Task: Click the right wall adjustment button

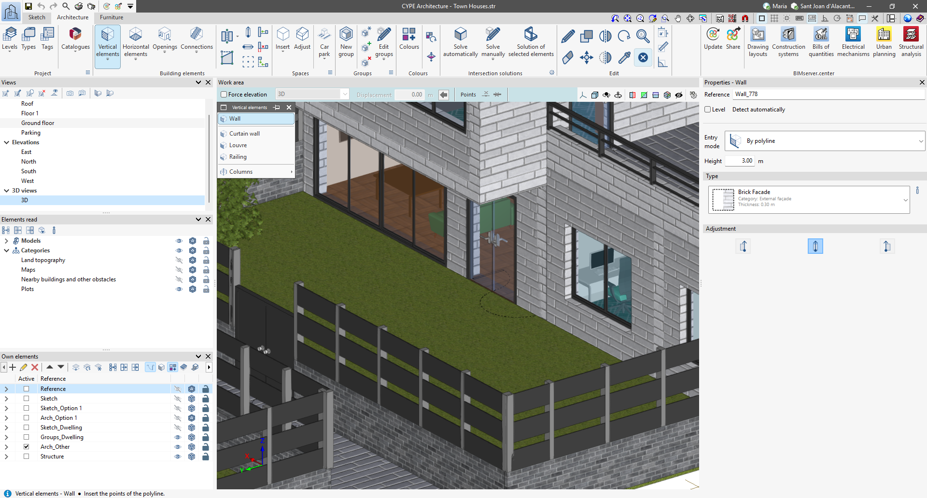Action: (x=887, y=246)
